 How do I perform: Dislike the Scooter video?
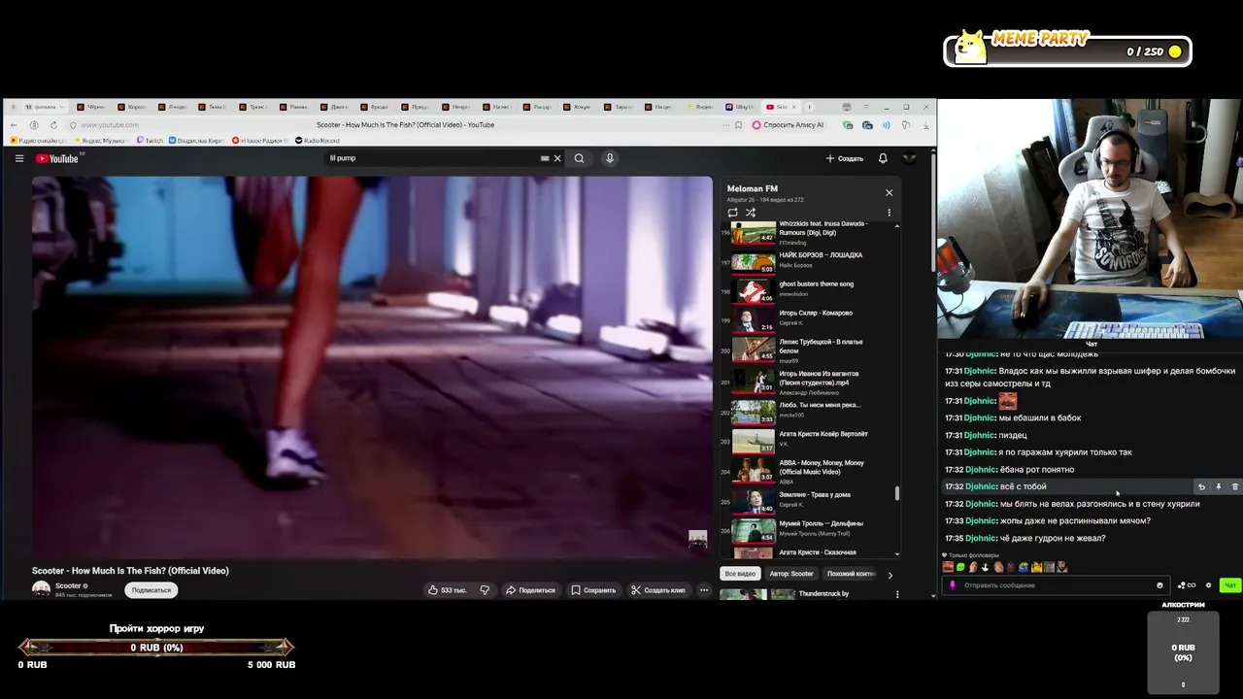tap(485, 590)
